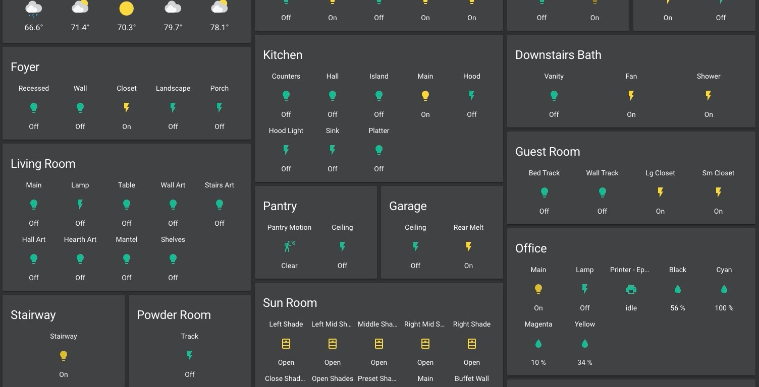Screen dimensions: 759x387
Task: Click the Garage Rear Melt bolt icon
Action: (x=468, y=246)
